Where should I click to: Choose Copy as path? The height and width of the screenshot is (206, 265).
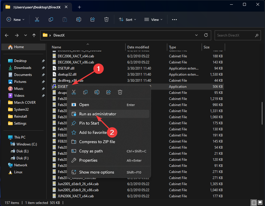click(x=109, y=151)
